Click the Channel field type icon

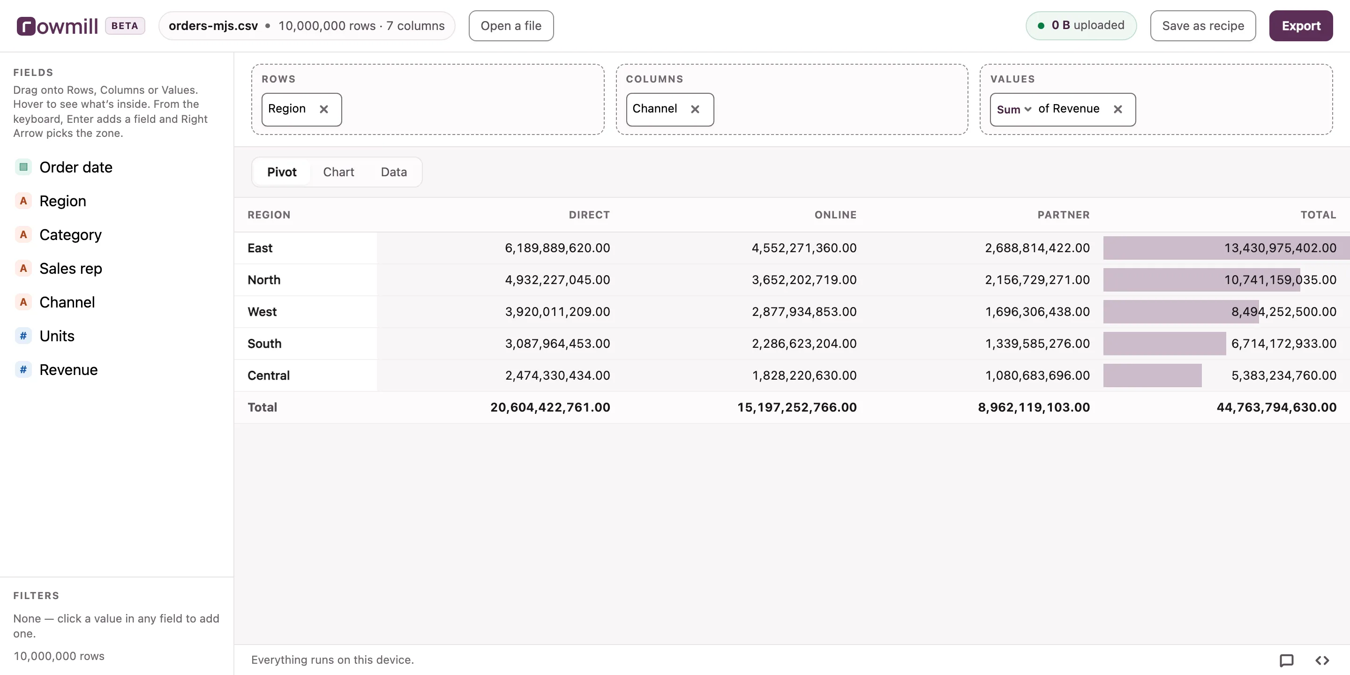(23, 302)
